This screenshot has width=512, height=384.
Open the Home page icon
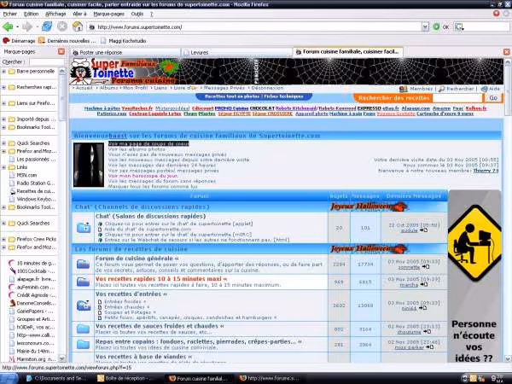78,26
